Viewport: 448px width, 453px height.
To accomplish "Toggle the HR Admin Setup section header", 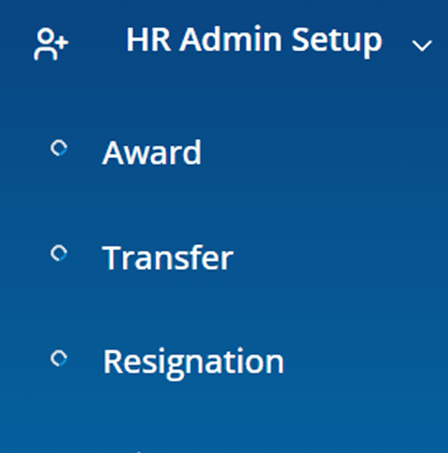I will click(254, 41).
